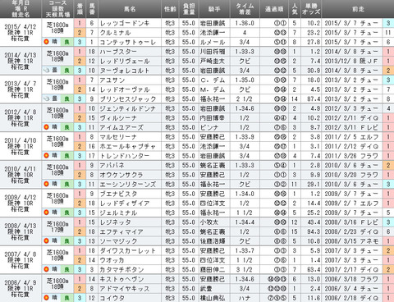This screenshot has width=394, height=302.
Task: Click the sunny weather icon in the 2010 race block
Action: click(x=47, y=184)
